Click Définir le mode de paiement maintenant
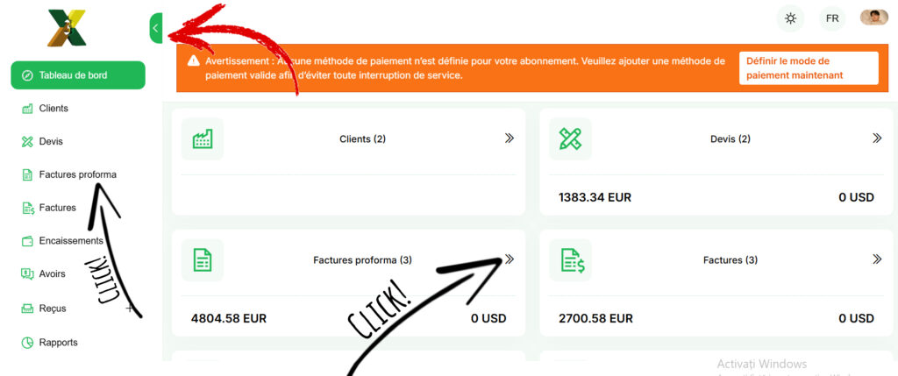Screen dimensions: 898x376 point(809,68)
